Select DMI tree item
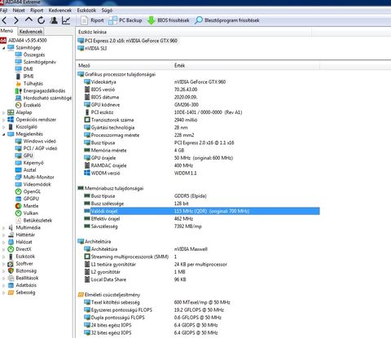 coord(24,69)
